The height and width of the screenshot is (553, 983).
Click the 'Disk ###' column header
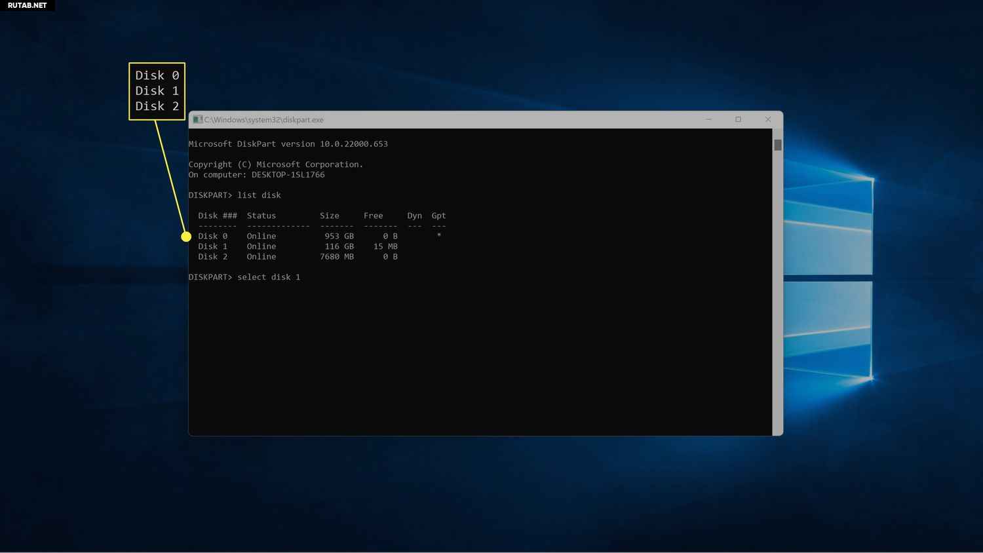click(x=218, y=216)
